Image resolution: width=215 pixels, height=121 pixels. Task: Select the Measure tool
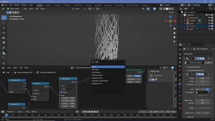[x=4, y=53]
